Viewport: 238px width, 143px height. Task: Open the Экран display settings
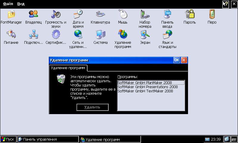click(145, 37)
